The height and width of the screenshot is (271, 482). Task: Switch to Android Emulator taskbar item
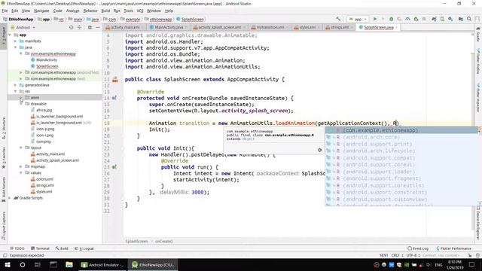click(102, 264)
